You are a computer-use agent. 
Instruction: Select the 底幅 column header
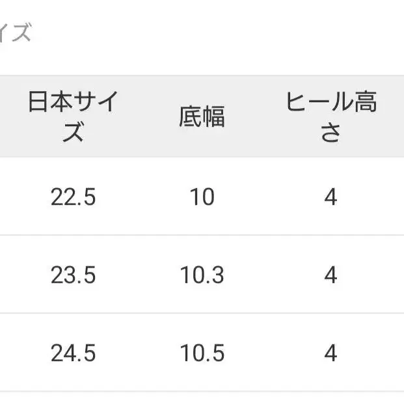point(202,117)
